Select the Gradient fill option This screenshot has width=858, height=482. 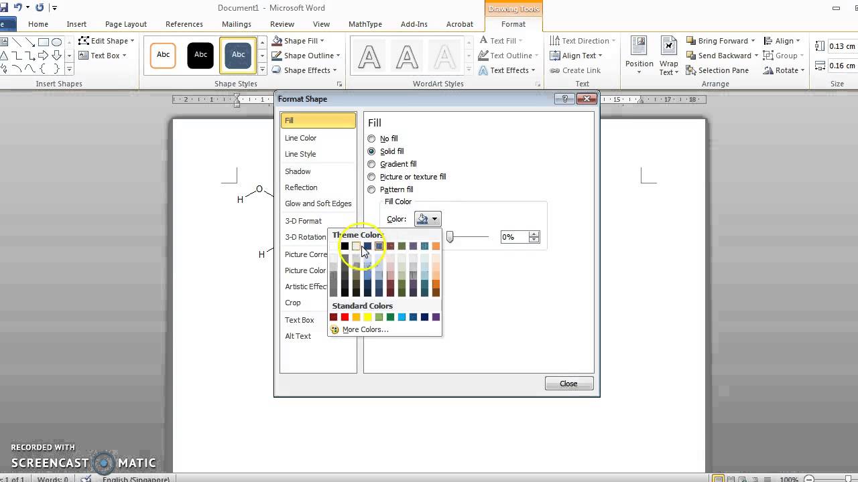tap(371, 164)
